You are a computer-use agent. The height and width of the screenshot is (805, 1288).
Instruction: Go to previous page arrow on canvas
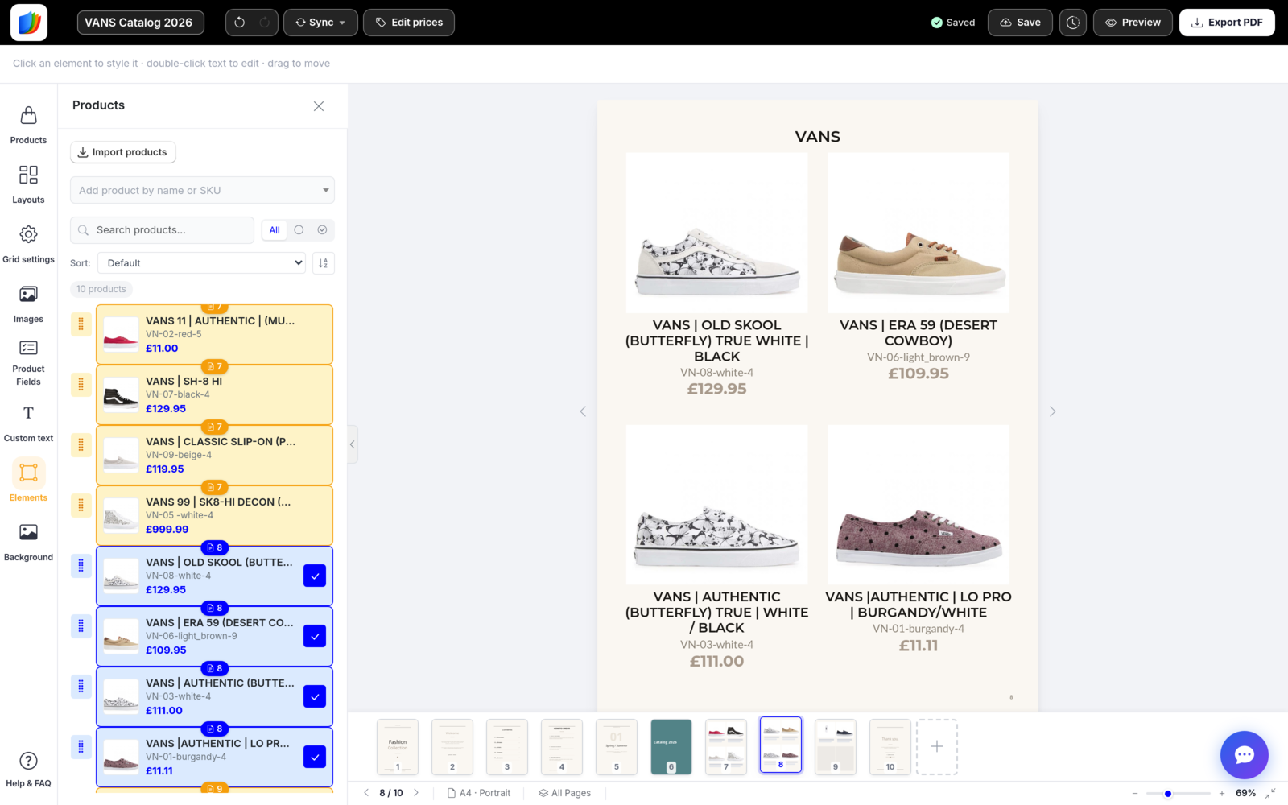click(x=583, y=411)
